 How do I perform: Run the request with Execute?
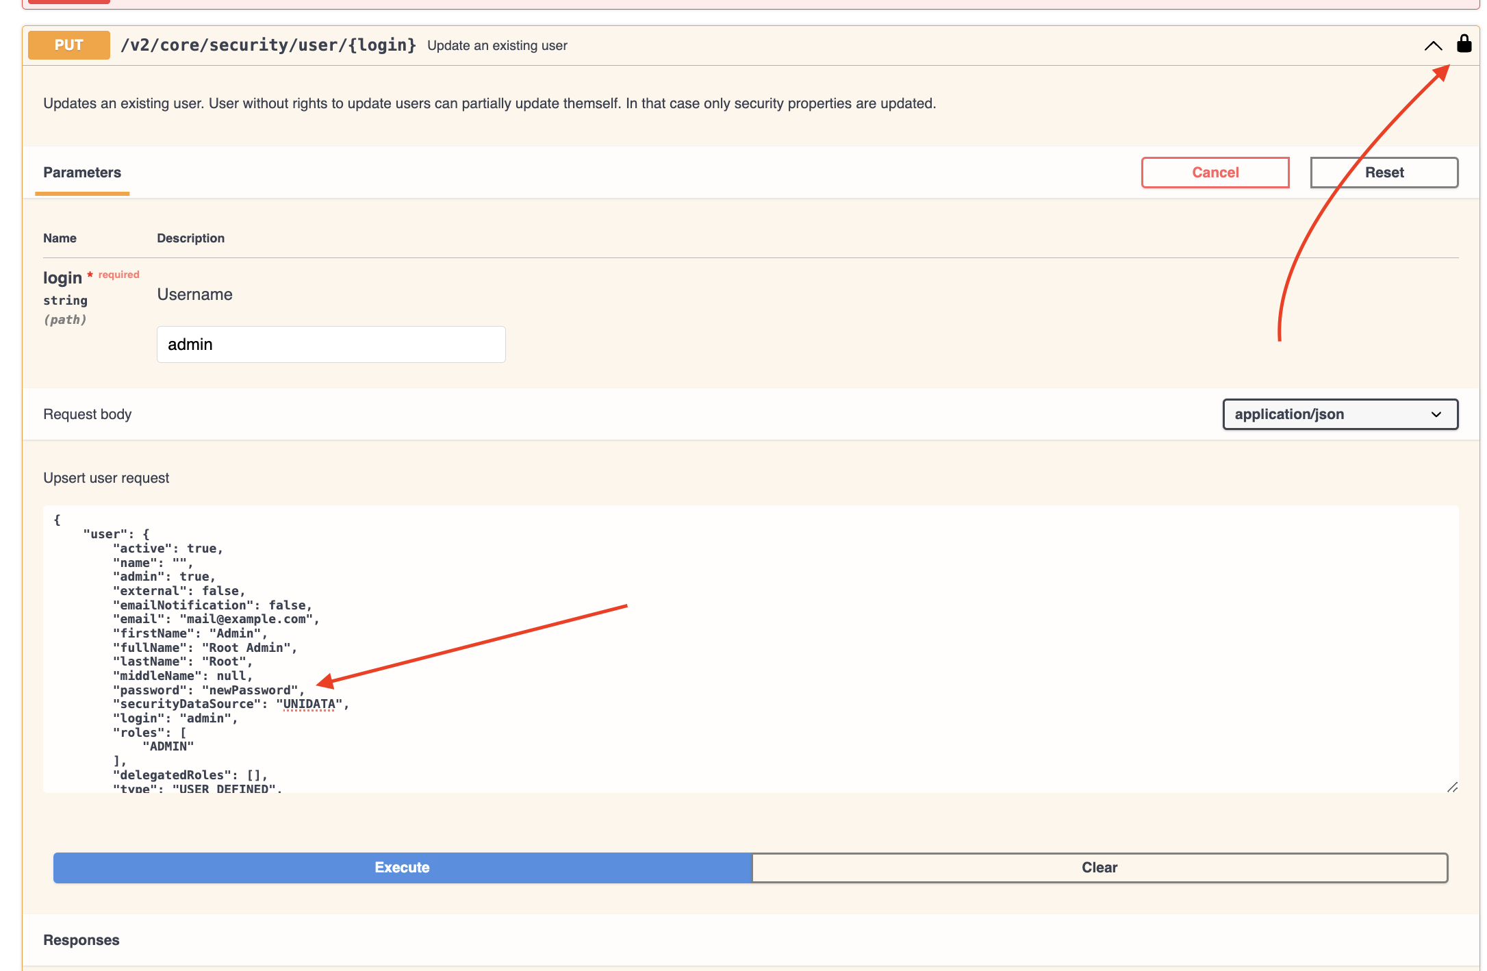[402, 868]
